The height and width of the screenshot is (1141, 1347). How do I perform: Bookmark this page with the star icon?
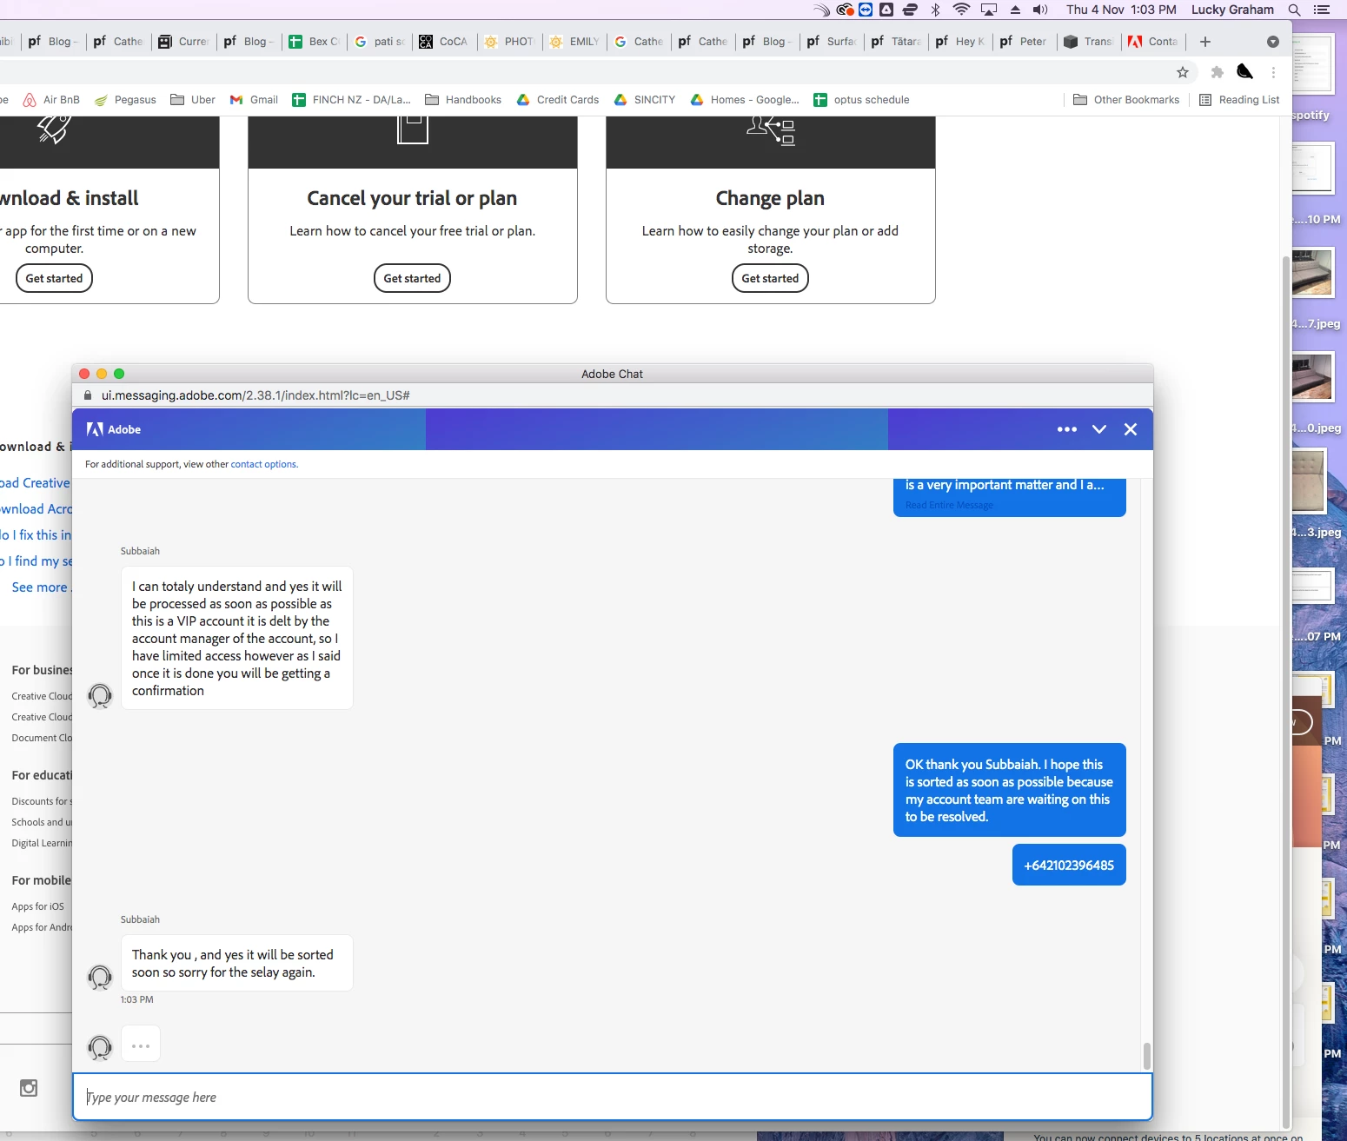tap(1182, 72)
